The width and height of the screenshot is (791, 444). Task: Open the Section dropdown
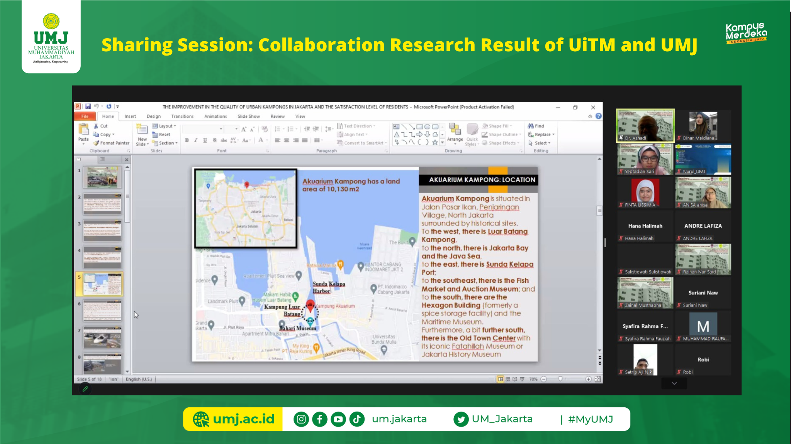(x=165, y=143)
